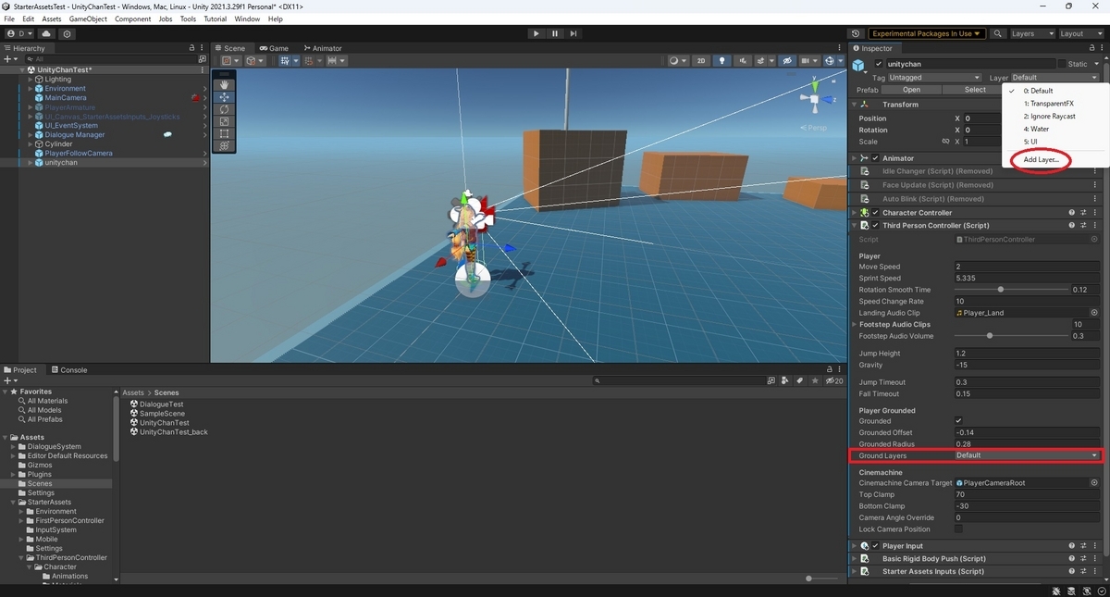This screenshot has width=1110, height=597.
Task: Open the draw mode shading dropdown
Action: 677,61
